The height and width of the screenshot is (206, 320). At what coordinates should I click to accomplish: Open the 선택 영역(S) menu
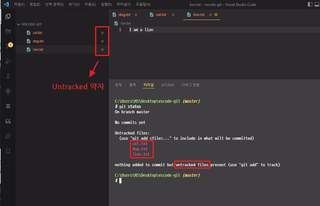click(x=54, y=4)
